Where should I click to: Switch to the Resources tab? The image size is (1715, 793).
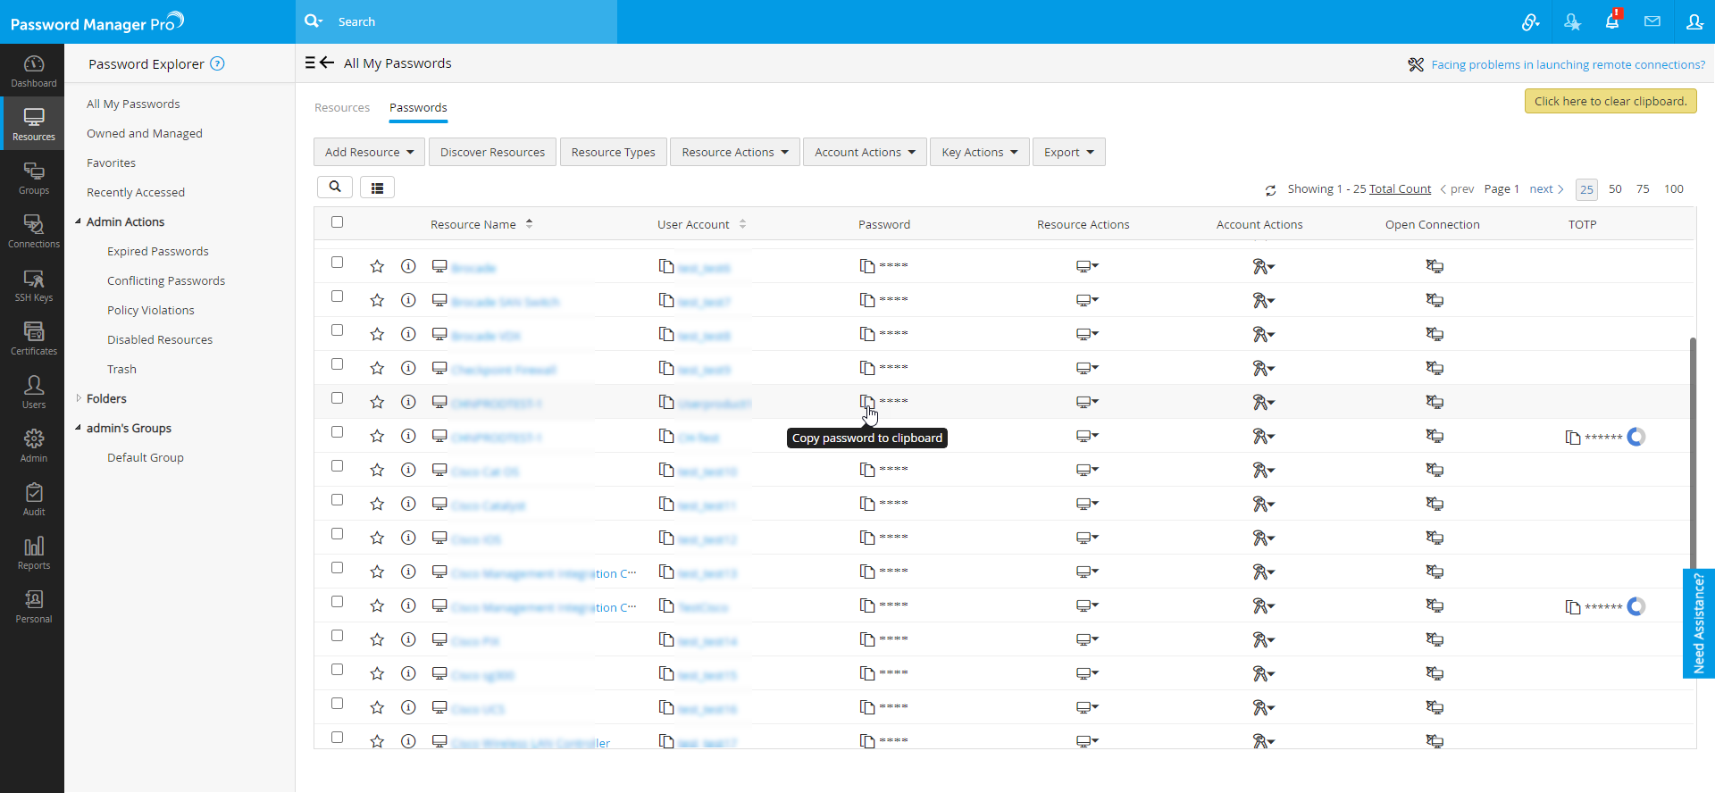pos(342,107)
